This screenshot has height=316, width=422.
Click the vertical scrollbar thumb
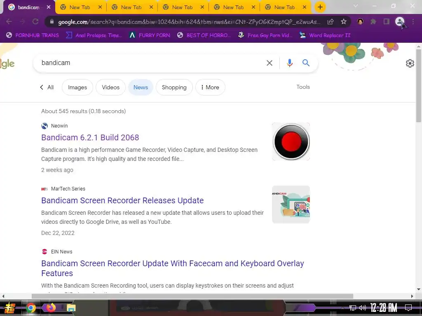(419, 86)
